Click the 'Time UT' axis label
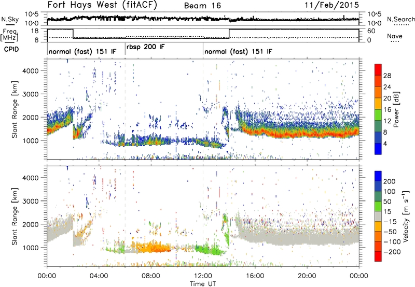Viewport: 415px width, 287px height. [x=203, y=284]
